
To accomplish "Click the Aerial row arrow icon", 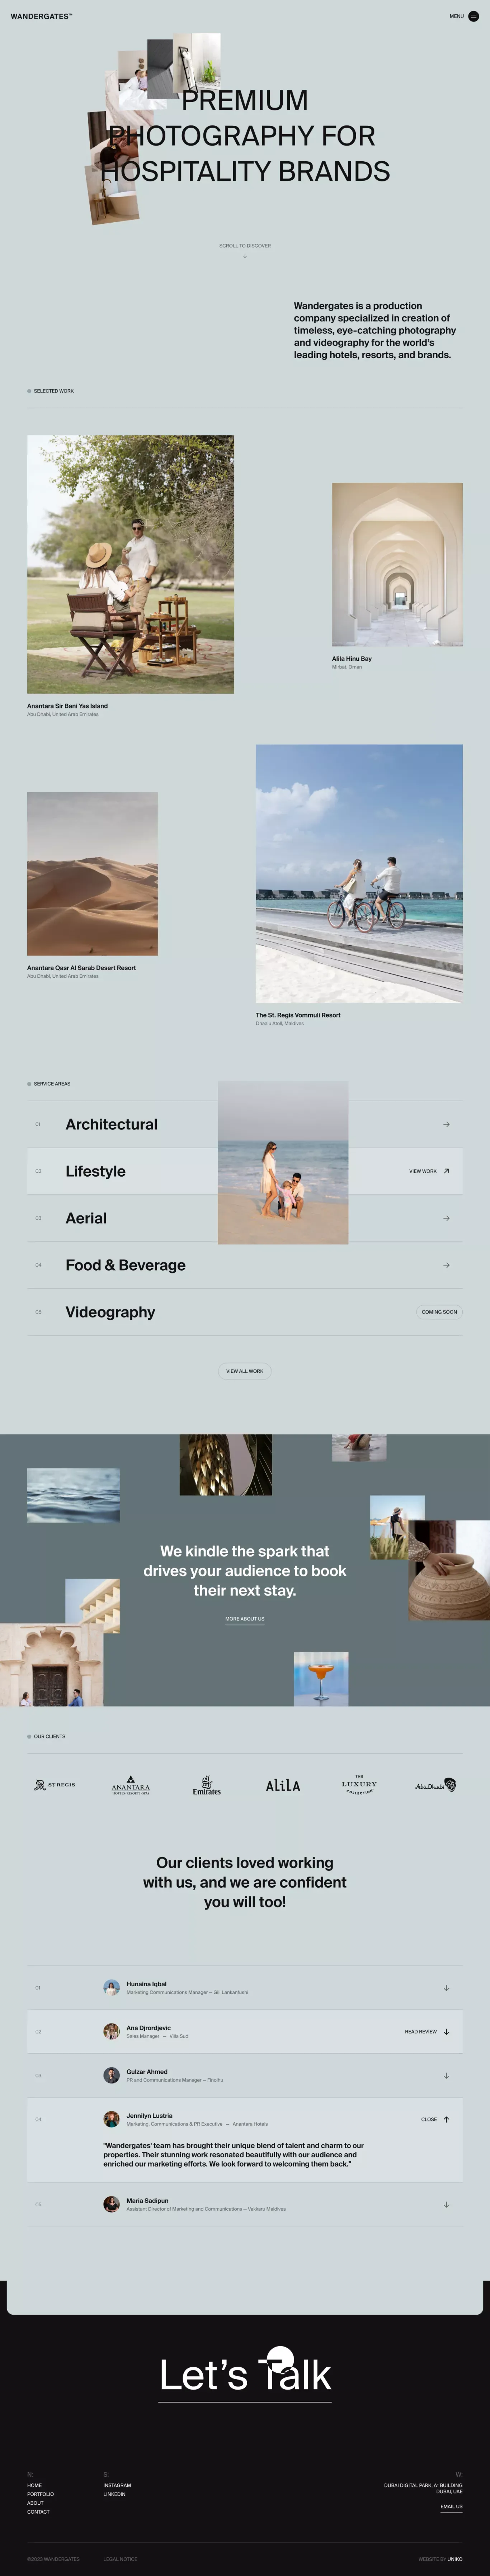I will 446,1218.
